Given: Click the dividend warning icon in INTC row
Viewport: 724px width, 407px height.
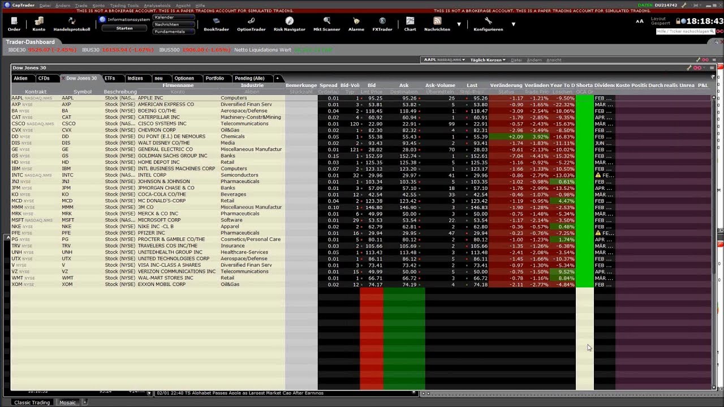Looking at the screenshot, I should (x=598, y=175).
